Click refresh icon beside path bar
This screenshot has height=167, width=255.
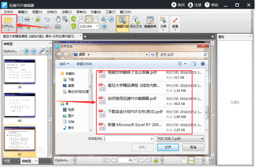point(152,55)
